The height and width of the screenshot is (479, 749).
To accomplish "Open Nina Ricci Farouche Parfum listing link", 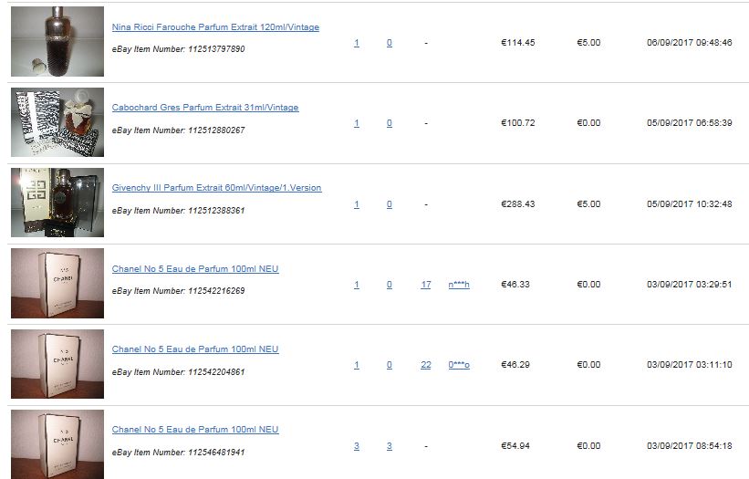I will (x=215, y=27).
